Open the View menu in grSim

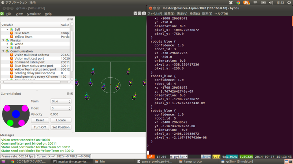point(19,14)
